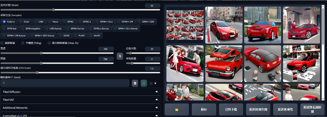This screenshot has height=117, width=327.
Task: Click the swap width and height button
Action: [120, 56]
